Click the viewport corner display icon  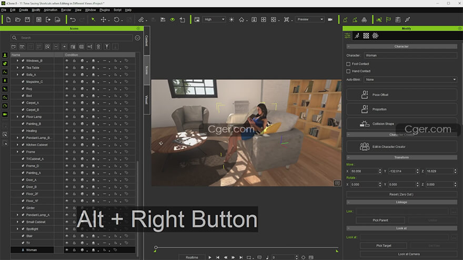coord(337,183)
